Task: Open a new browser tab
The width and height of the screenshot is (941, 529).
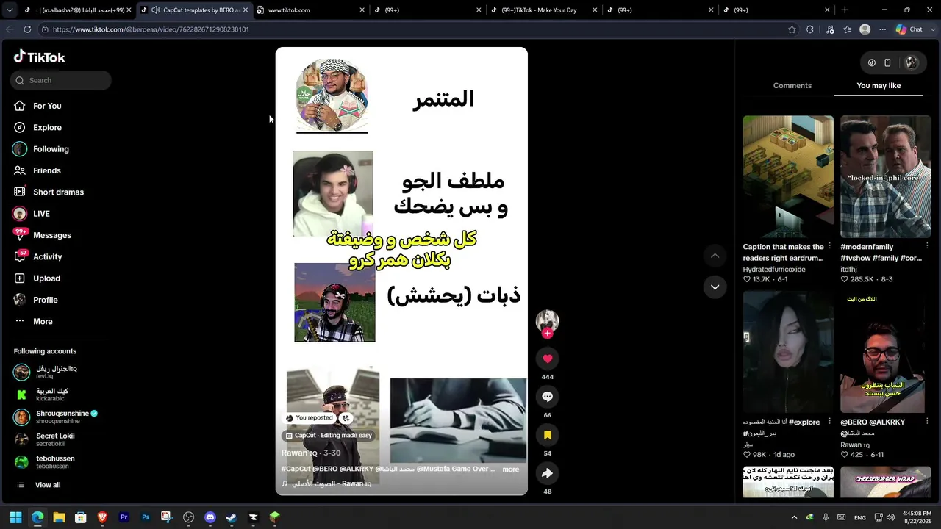Action: (845, 10)
